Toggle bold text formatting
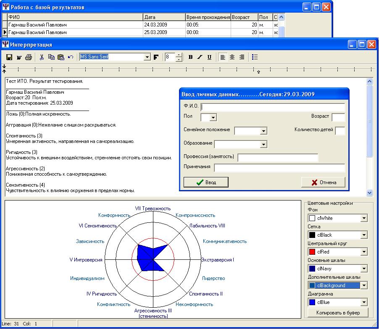379x330 pixels. click(x=190, y=57)
